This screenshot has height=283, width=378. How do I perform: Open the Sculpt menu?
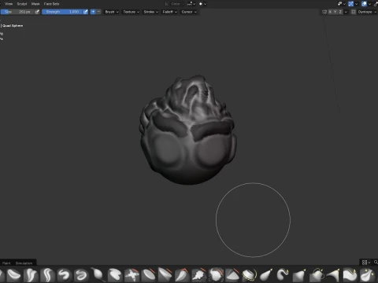pos(22,4)
